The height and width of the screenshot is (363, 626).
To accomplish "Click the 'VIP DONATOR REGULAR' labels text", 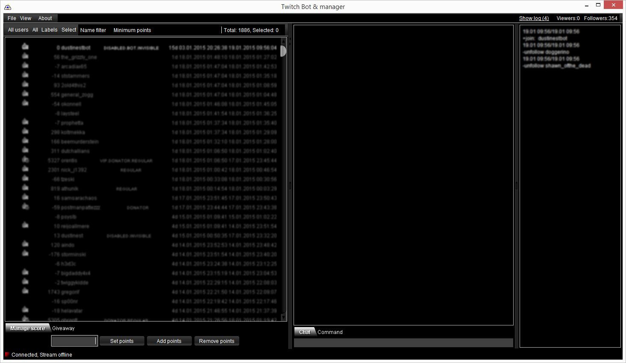I will [x=126, y=161].
